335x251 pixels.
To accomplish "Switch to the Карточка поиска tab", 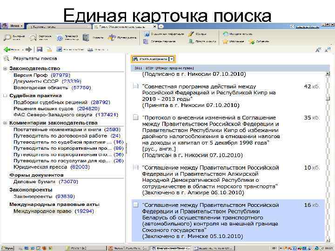I will pos(60,26).
